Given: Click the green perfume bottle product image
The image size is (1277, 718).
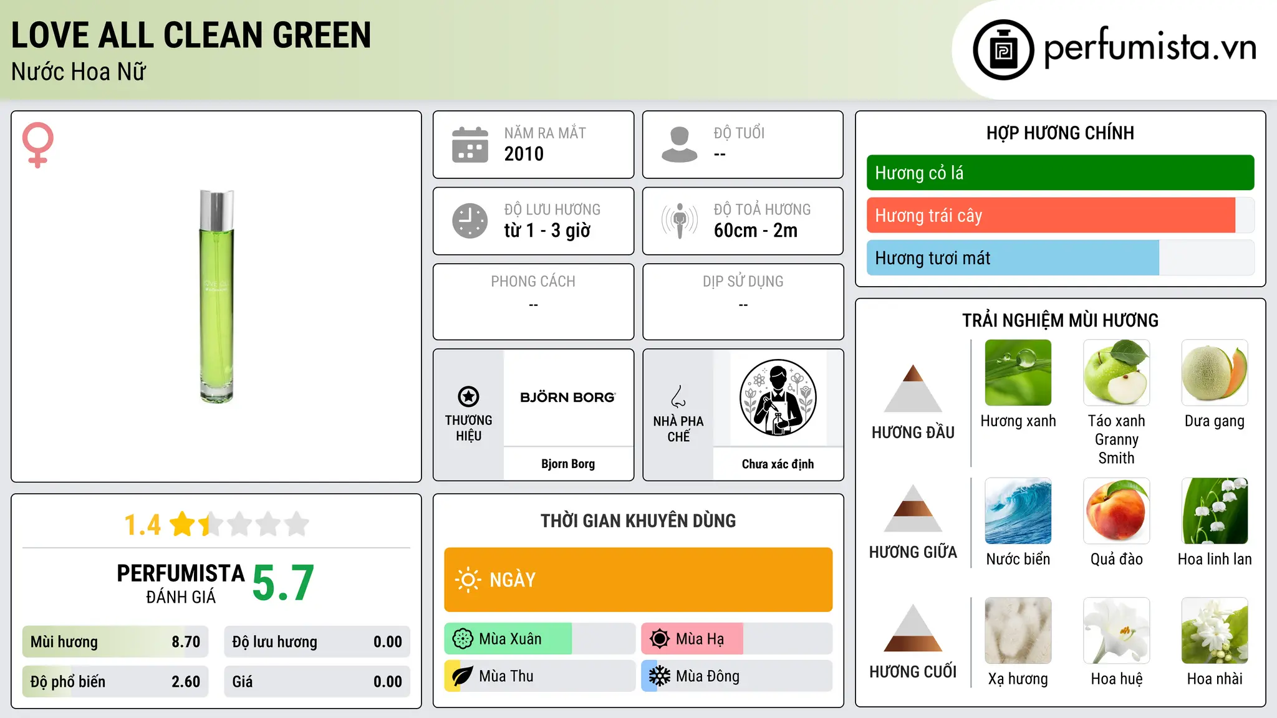Looking at the screenshot, I should click(x=216, y=296).
